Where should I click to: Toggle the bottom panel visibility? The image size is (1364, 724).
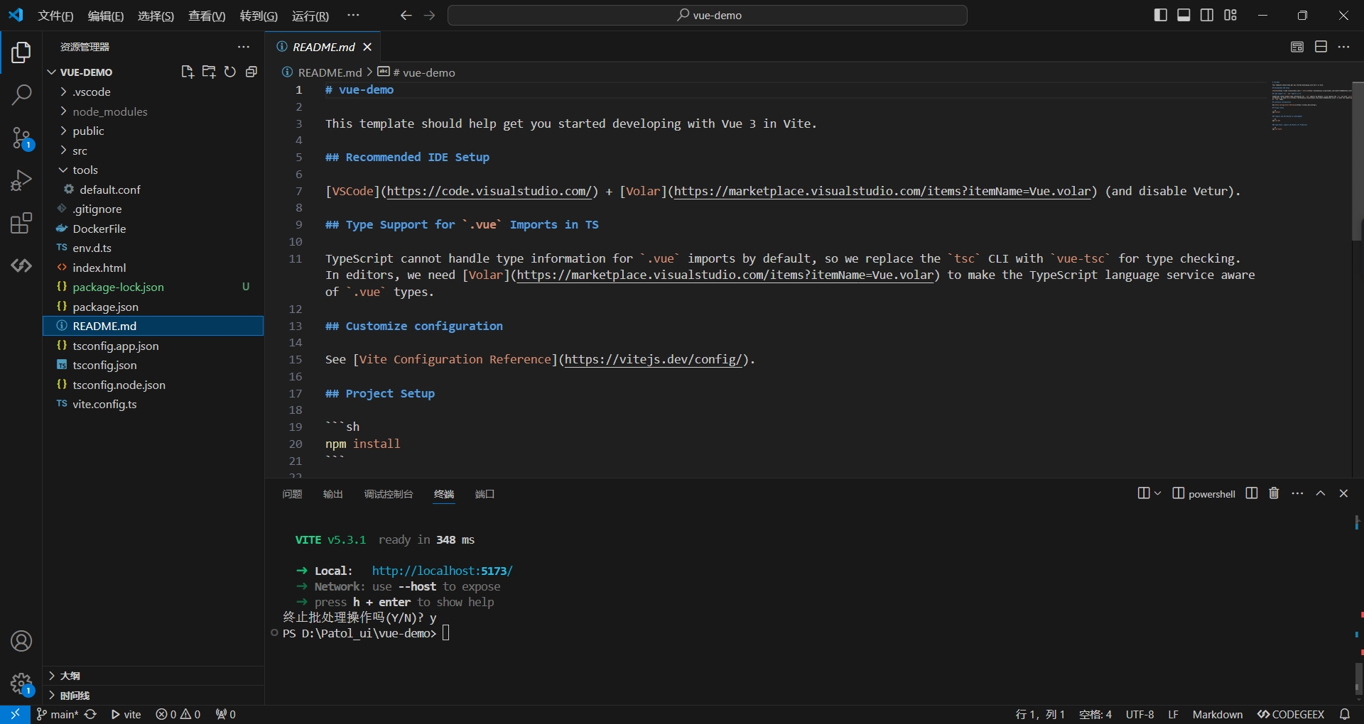[1184, 15]
